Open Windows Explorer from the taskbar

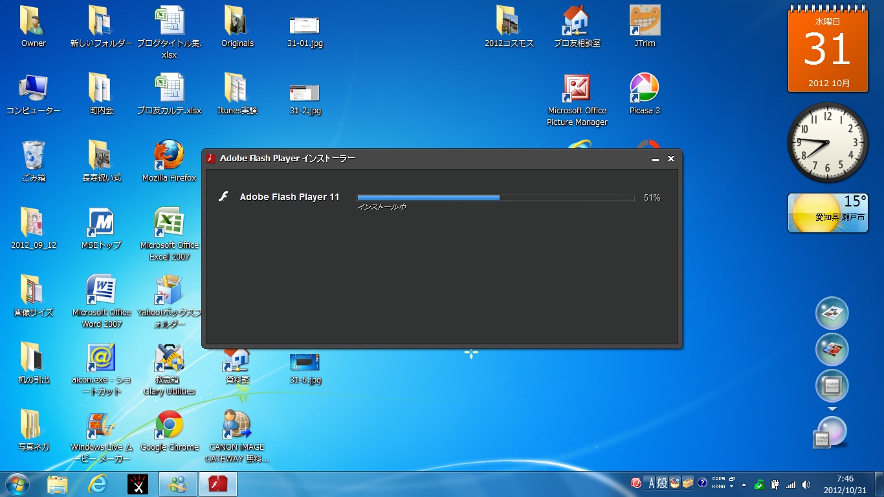[57, 484]
